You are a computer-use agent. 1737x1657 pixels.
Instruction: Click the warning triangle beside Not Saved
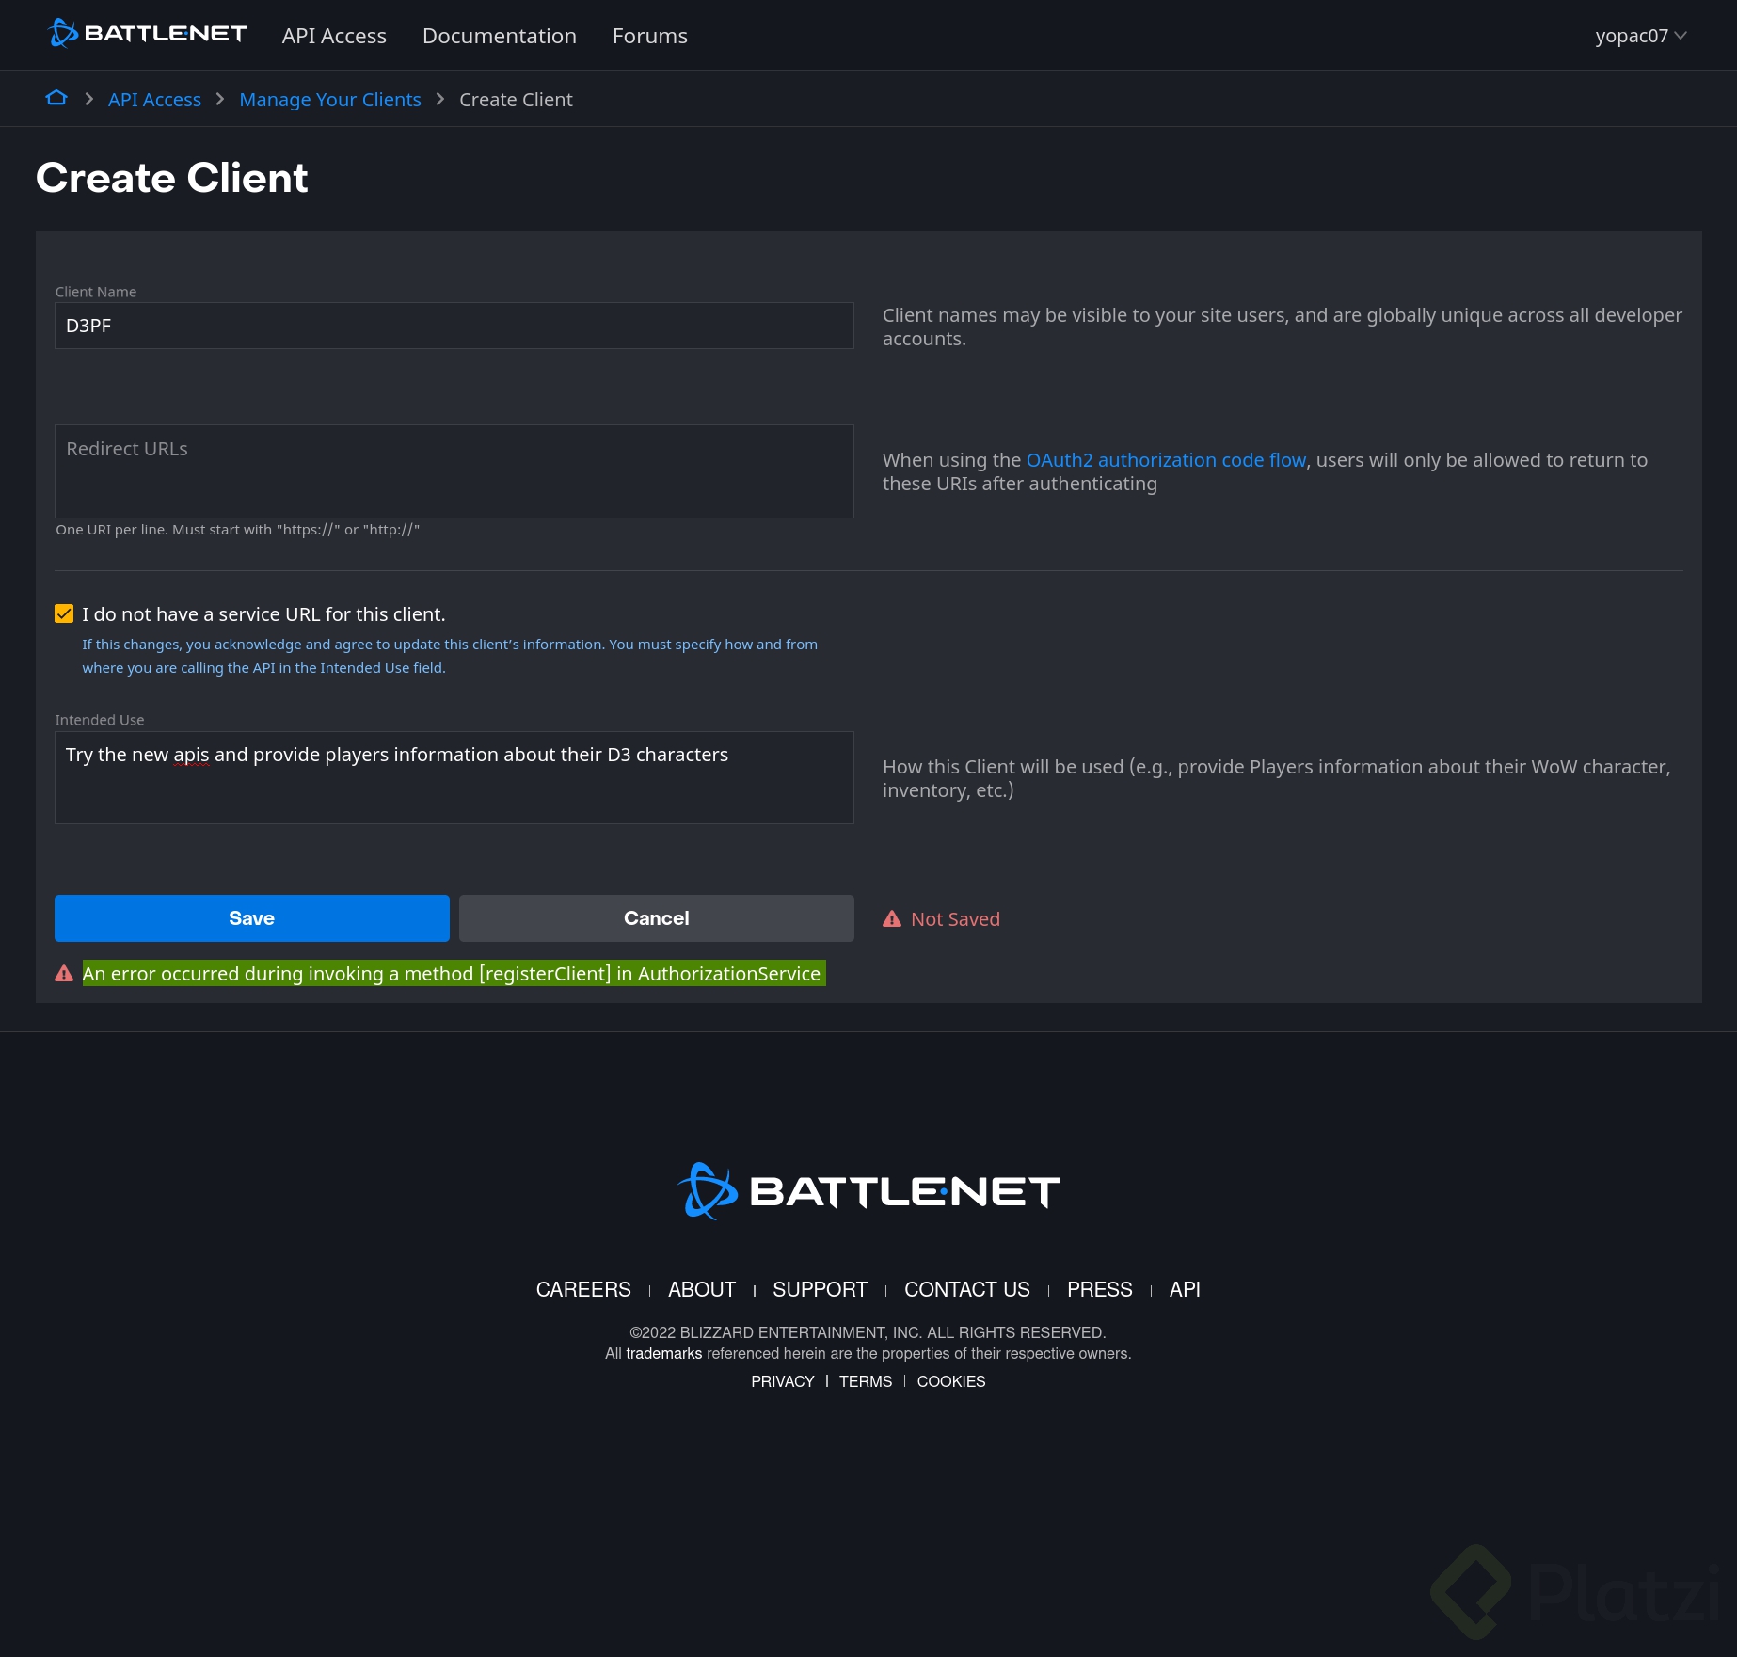(892, 918)
